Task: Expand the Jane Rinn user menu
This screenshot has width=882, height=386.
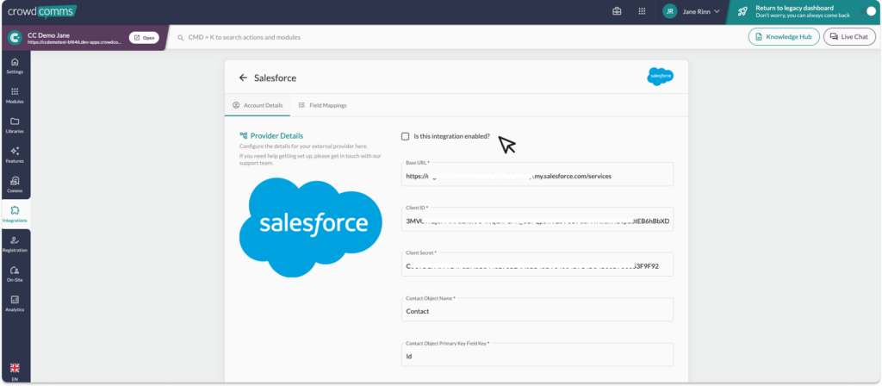Action: coord(691,11)
